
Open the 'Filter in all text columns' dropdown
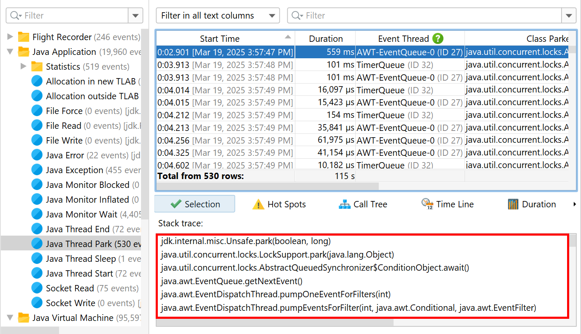pyautogui.click(x=218, y=16)
